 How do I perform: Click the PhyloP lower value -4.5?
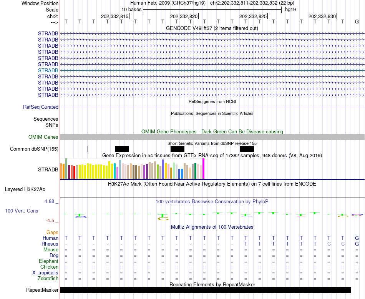50,221
